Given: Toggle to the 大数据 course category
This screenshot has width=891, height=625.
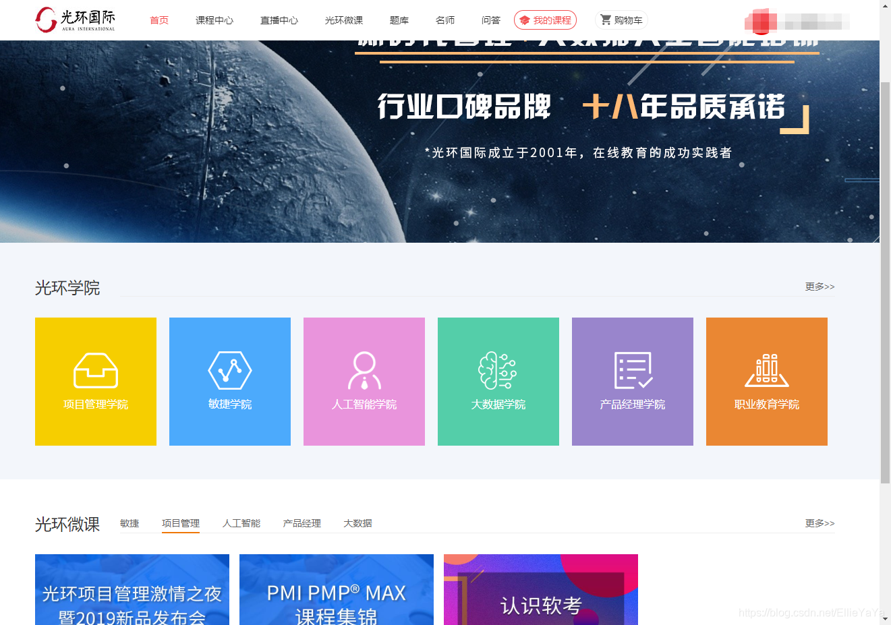Looking at the screenshot, I should click(358, 523).
